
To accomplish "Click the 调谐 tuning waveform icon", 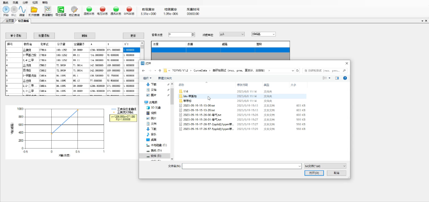I will pos(22,9).
